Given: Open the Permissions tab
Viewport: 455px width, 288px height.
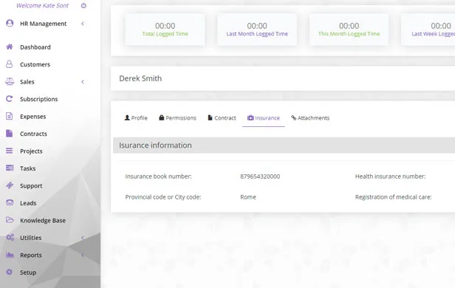Looking at the screenshot, I should (x=177, y=117).
